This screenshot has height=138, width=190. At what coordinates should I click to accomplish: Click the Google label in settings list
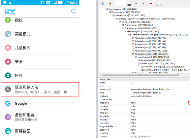21,103
